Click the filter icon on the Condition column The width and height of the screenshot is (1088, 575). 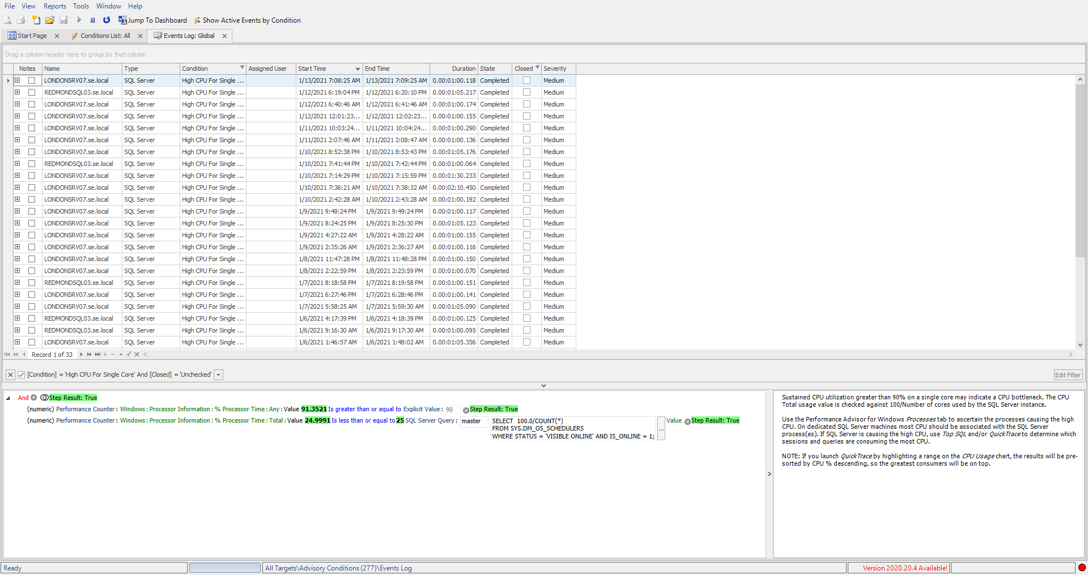click(x=242, y=67)
